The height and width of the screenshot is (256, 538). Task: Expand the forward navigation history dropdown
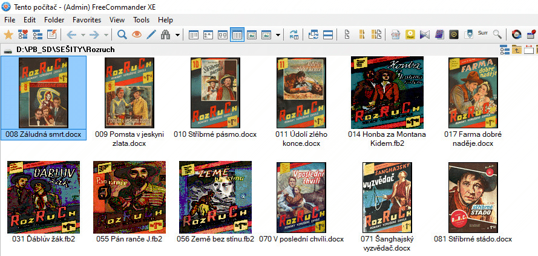coord(106,34)
